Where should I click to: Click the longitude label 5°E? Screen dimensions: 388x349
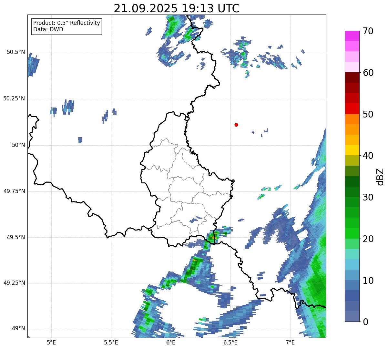click(51, 343)
